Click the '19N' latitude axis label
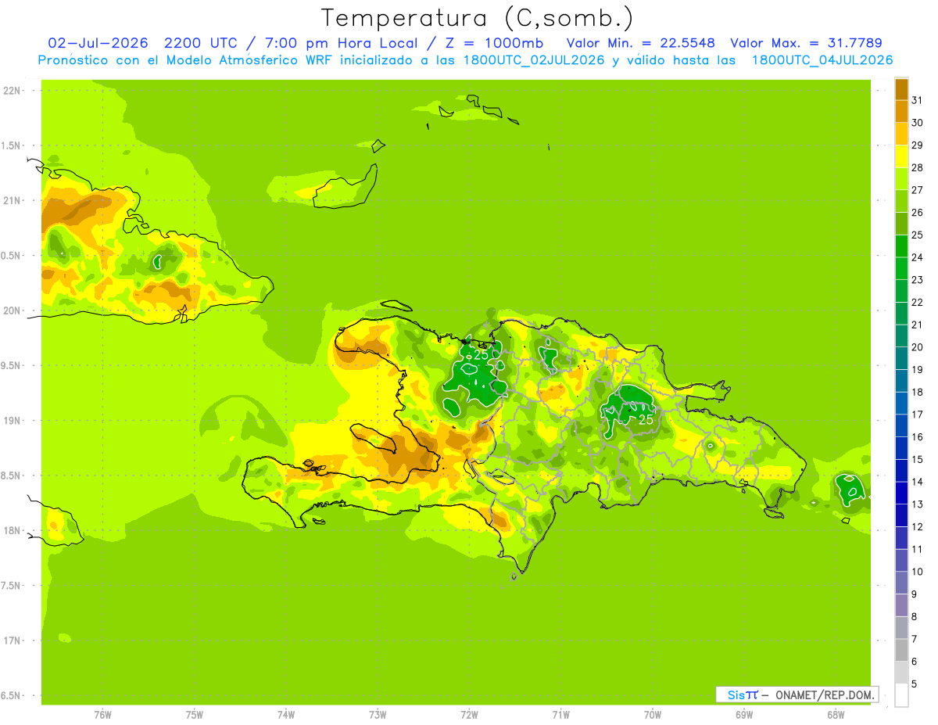938x725 pixels. [x=12, y=421]
